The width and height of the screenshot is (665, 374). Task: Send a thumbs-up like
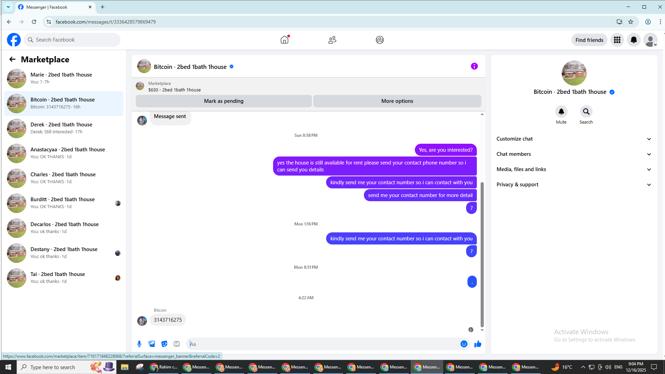tap(478, 344)
